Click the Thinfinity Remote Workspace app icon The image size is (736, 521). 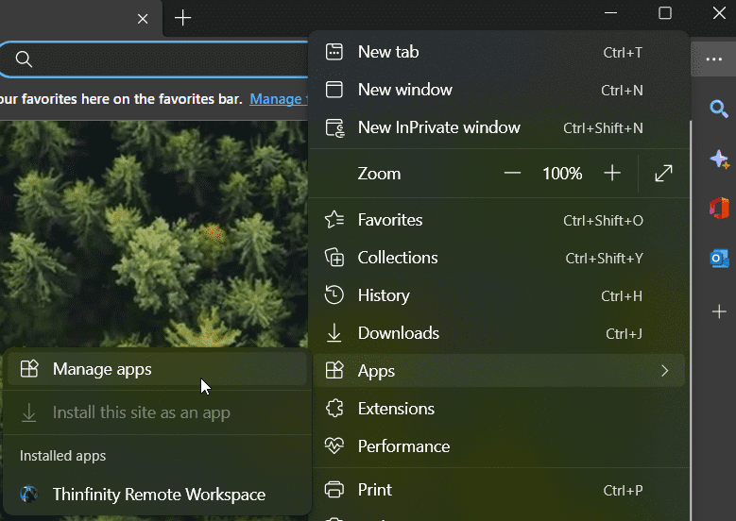click(29, 495)
